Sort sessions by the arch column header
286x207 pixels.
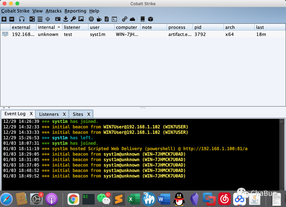coord(239,27)
